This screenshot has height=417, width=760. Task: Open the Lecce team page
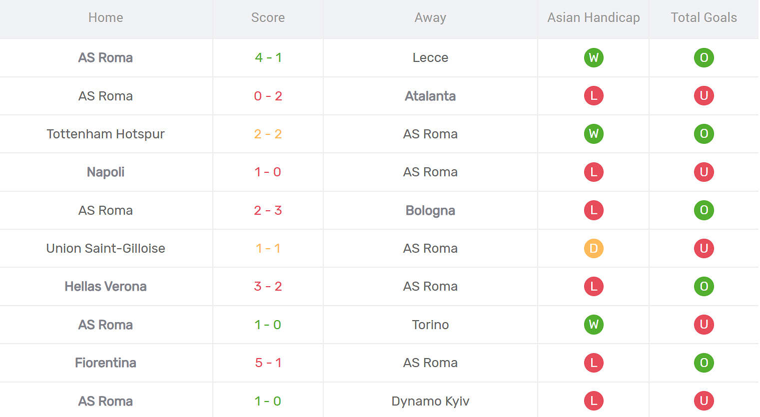[x=430, y=57]
